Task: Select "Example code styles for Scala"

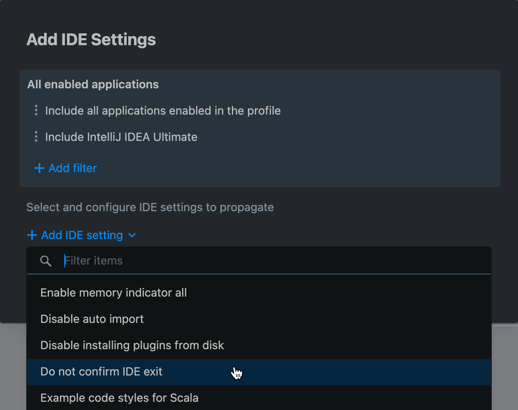Action: 119,398
